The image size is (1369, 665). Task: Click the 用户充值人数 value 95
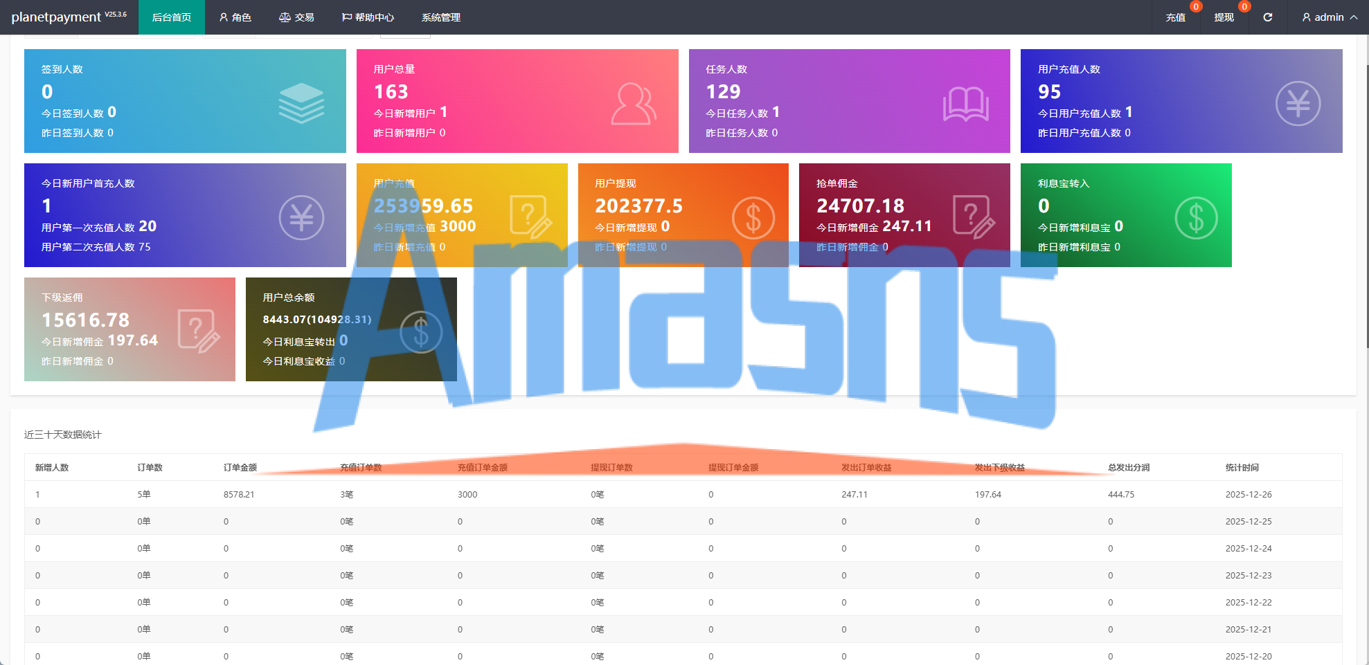[x=1050, y=91]
